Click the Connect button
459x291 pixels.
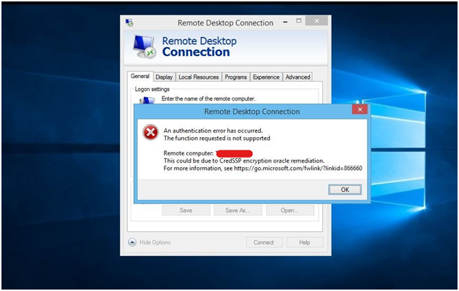click(x=264, y=242)
